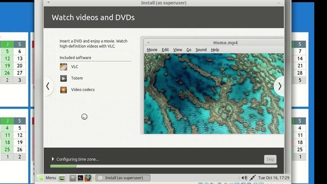Click the Watch videos and DVDs heading
Screen dimensions: 327x184
click(x=93, y=17)
